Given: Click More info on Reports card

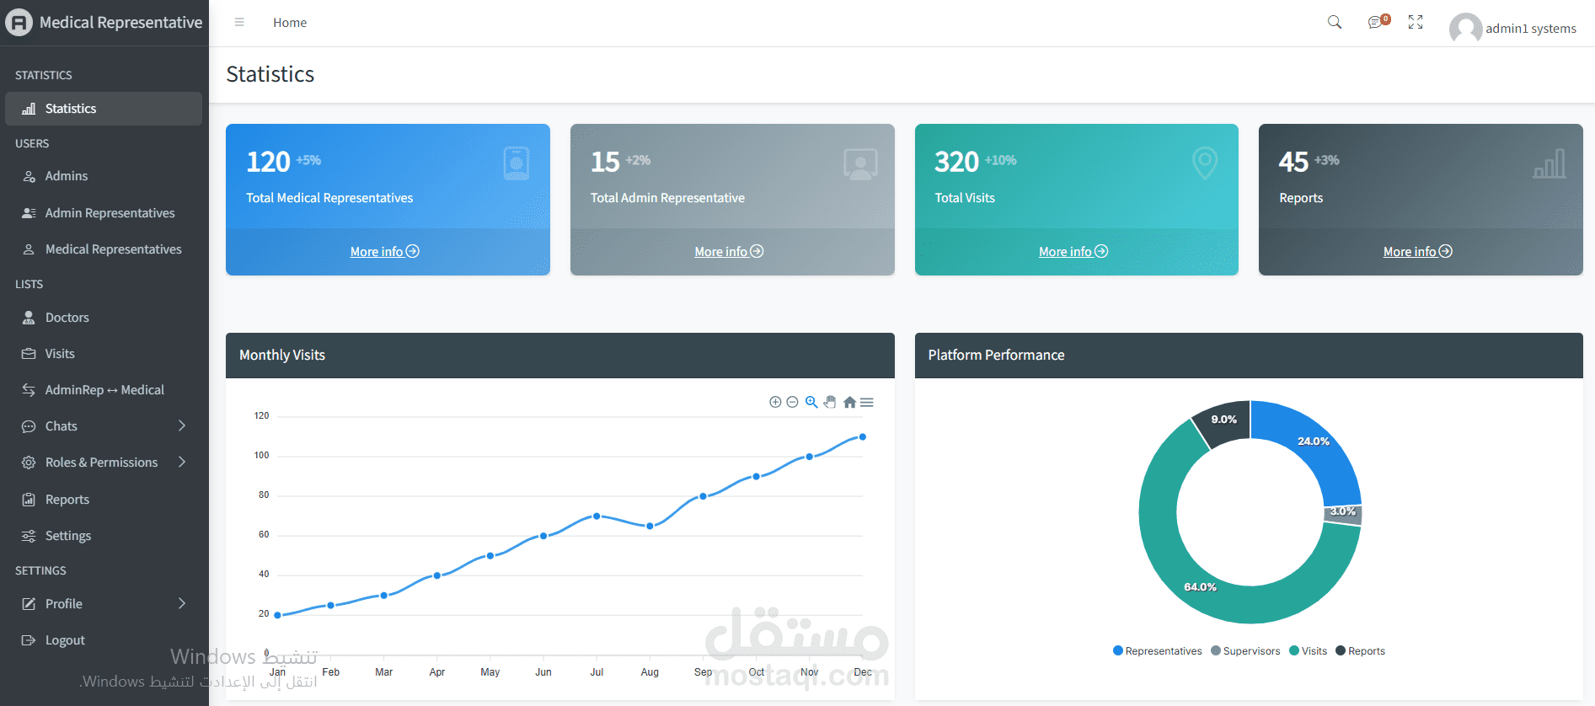Looking at the screenshot, I should tap(1418, 252).
